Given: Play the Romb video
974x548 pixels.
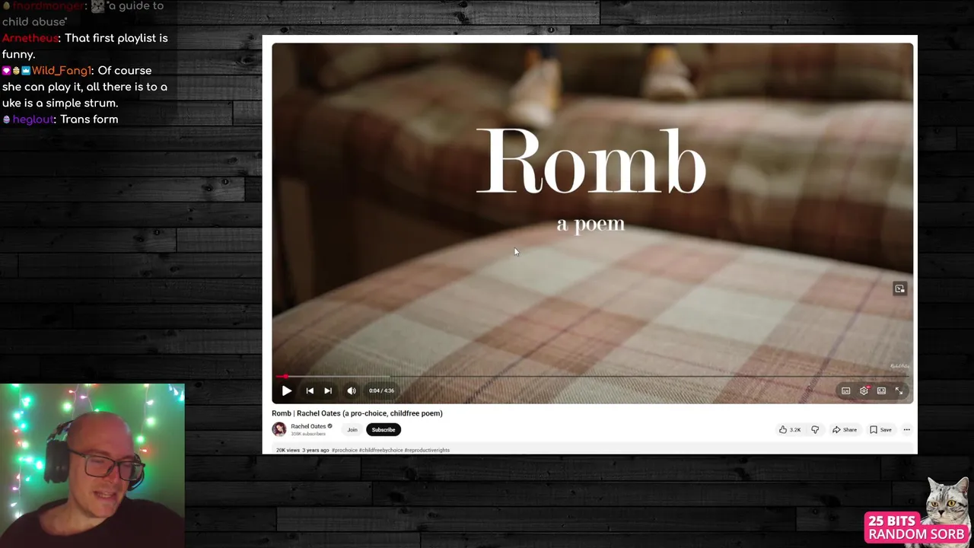Looking at the screenshot, I should click(x=287, y=390).
